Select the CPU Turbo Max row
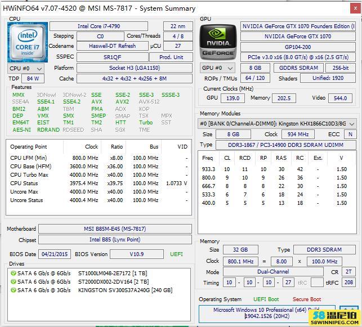362x327 pixels. click(99, 174)
